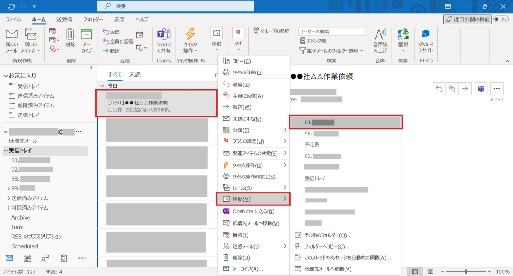The height and width of the screenshot is (276, 513).
Task: Click the Coming Soon features (近日公開の機能) button
Action: coord(467,19)
